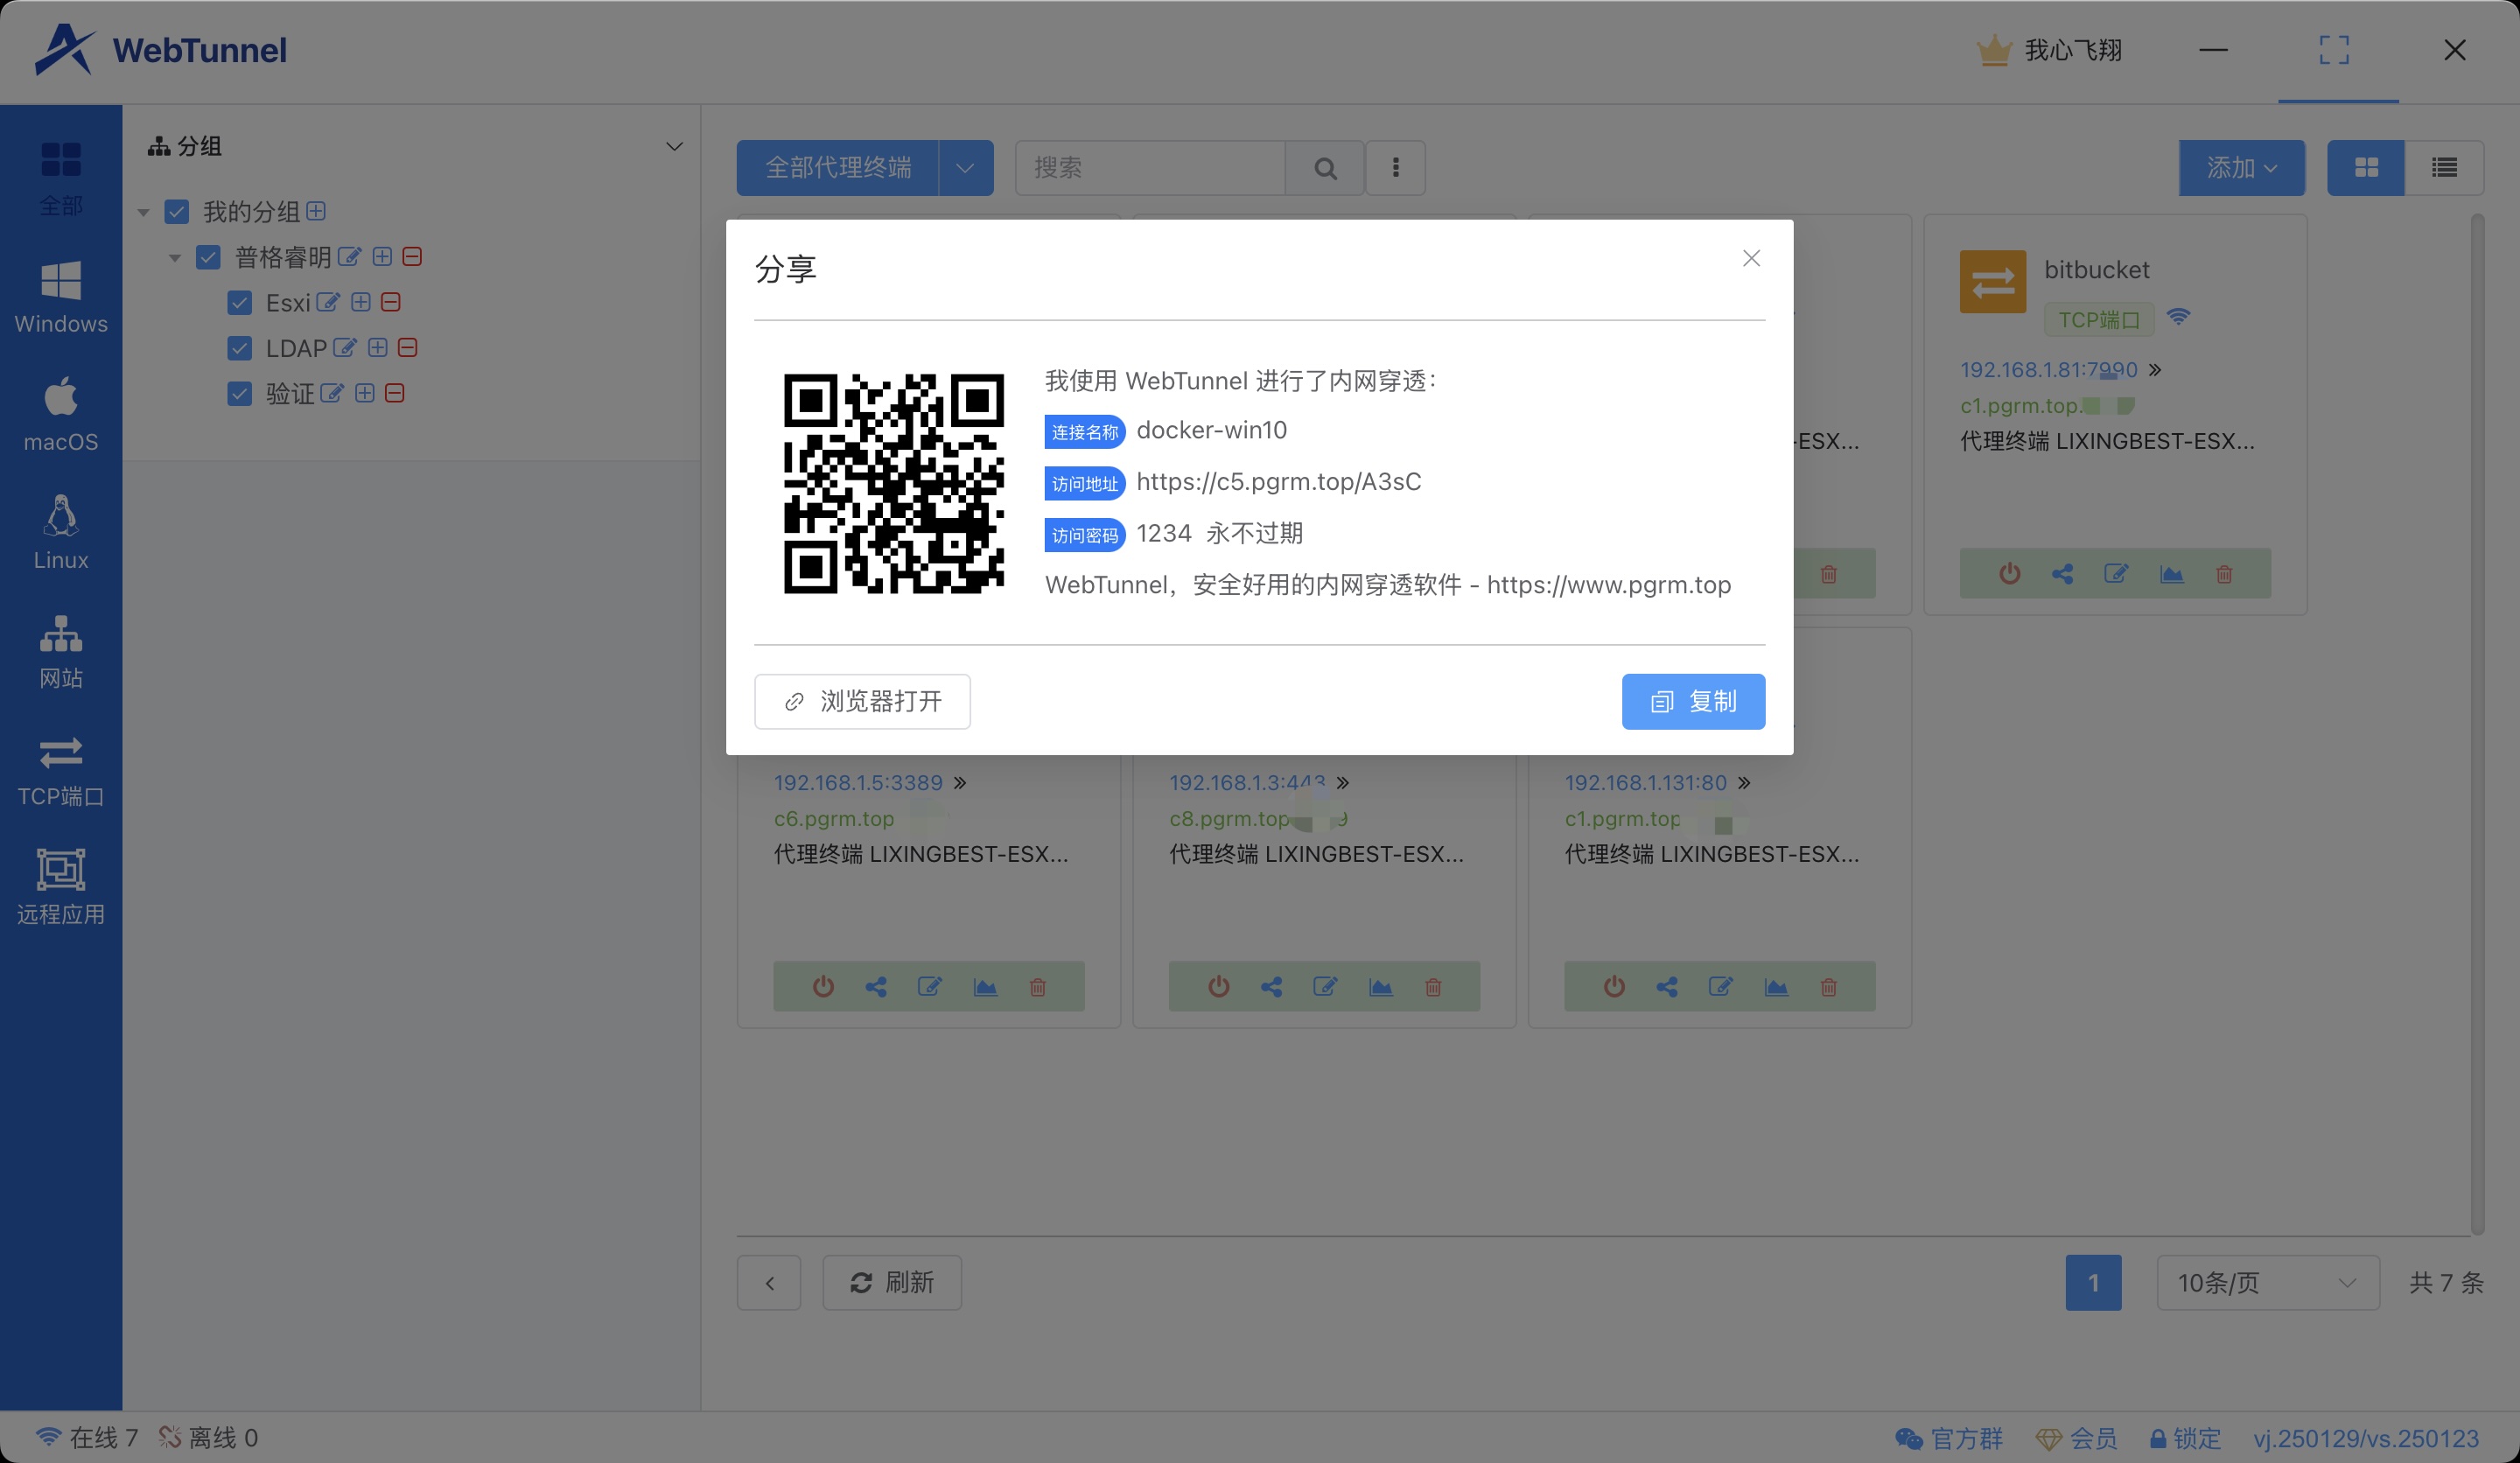Image resolution: width=2520 pixels, height=1463 pixels.
Task: Select the TCP端口 sidebar category
Action: (61, 769)
